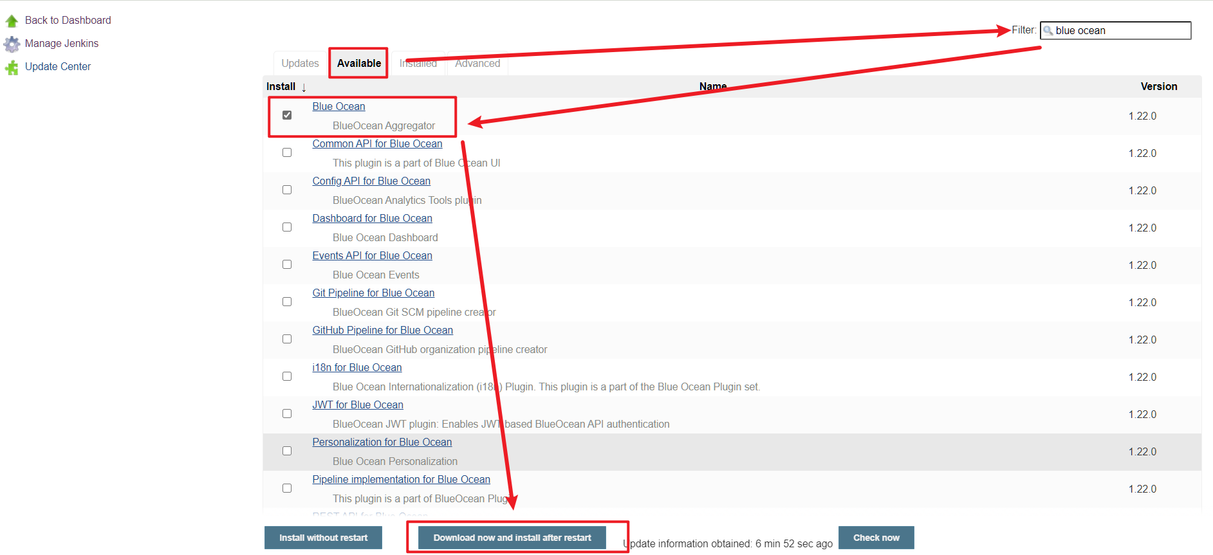Check the GitHub Pipeline for Blue Ocean checkbox

pos(287,339)
